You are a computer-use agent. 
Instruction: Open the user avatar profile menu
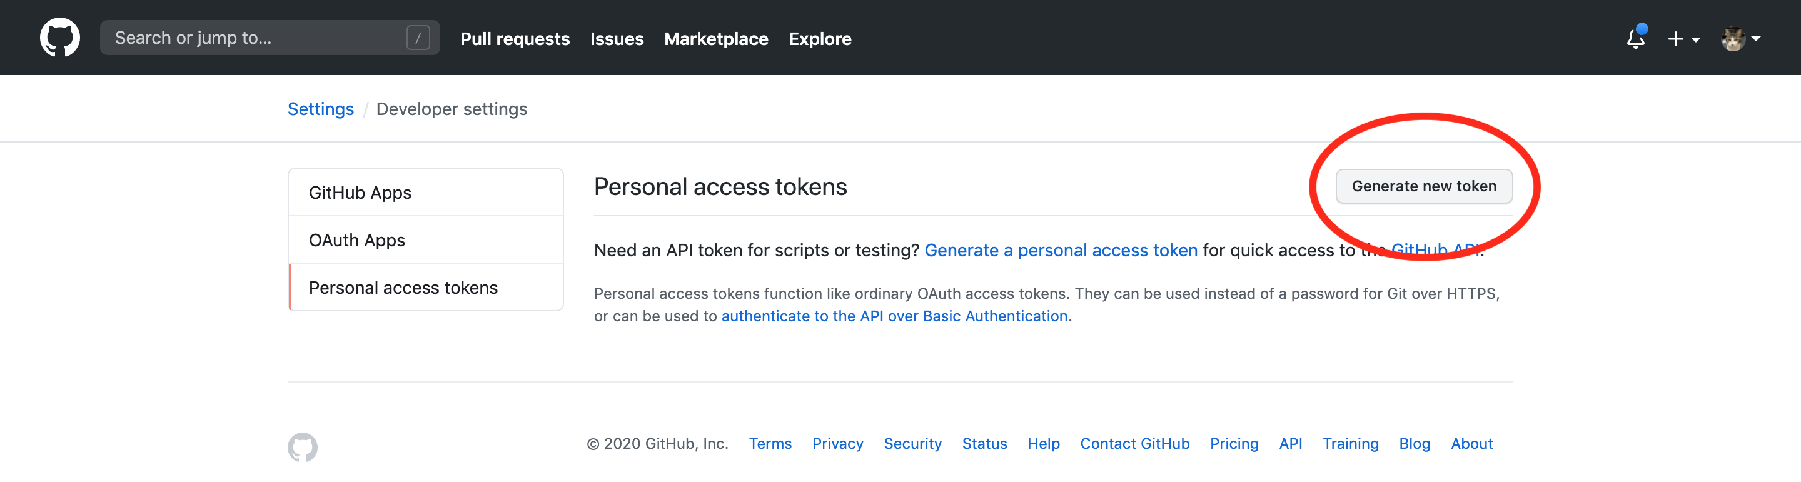[x=1740, y=39]
